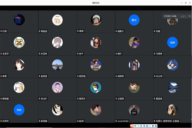192x128 pixels.
Task: Click the muted mic icon beside 梁婷婷
Action: pyautogui.click(x=116, y=76)
